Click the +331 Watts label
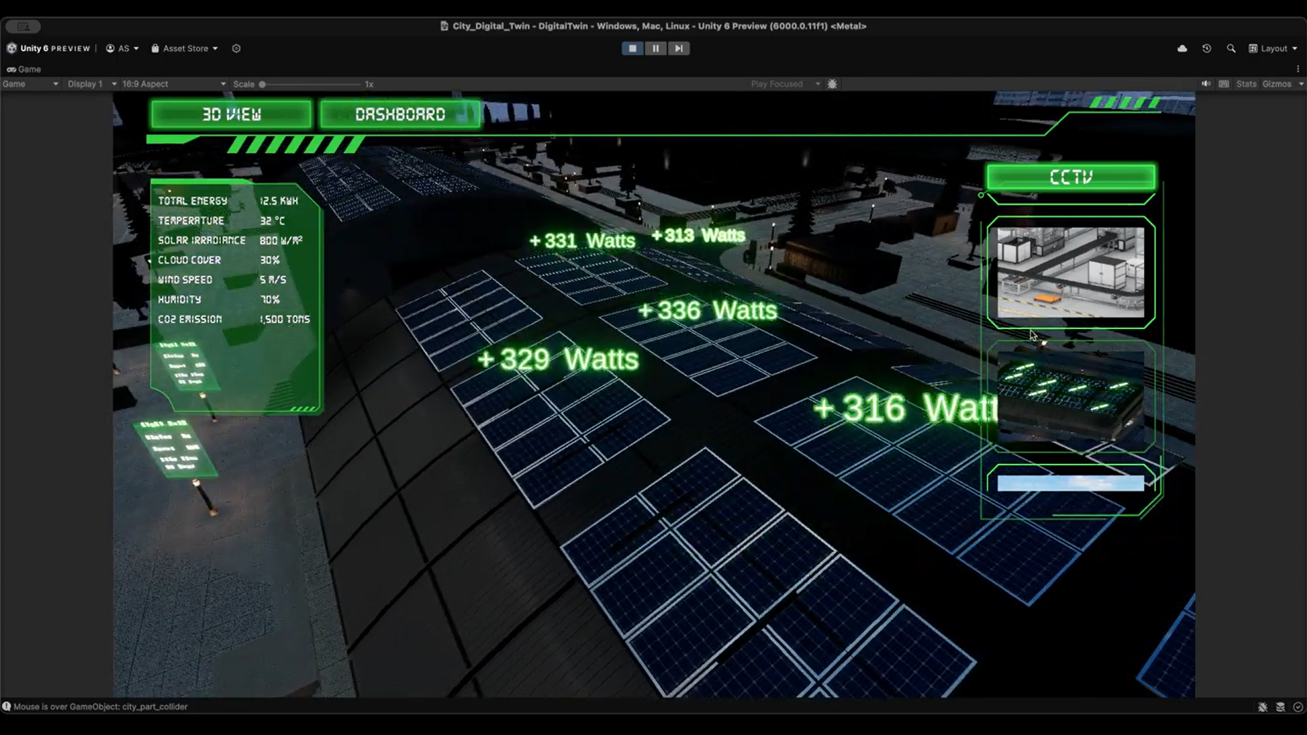This screenshot has height=735, width=1307. click(x=582, y=240)
